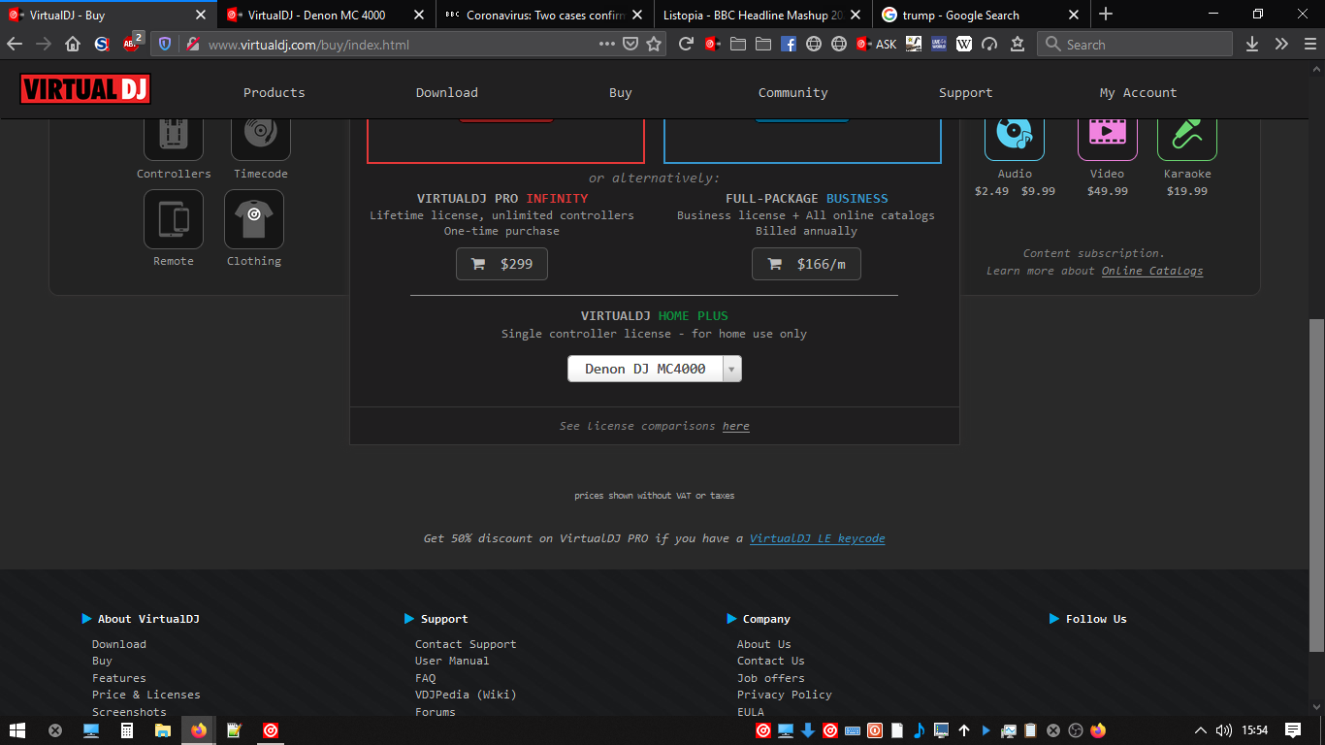1325x745 pixels.
Task: Open footer Job offers link
Action: click(771, 678)
